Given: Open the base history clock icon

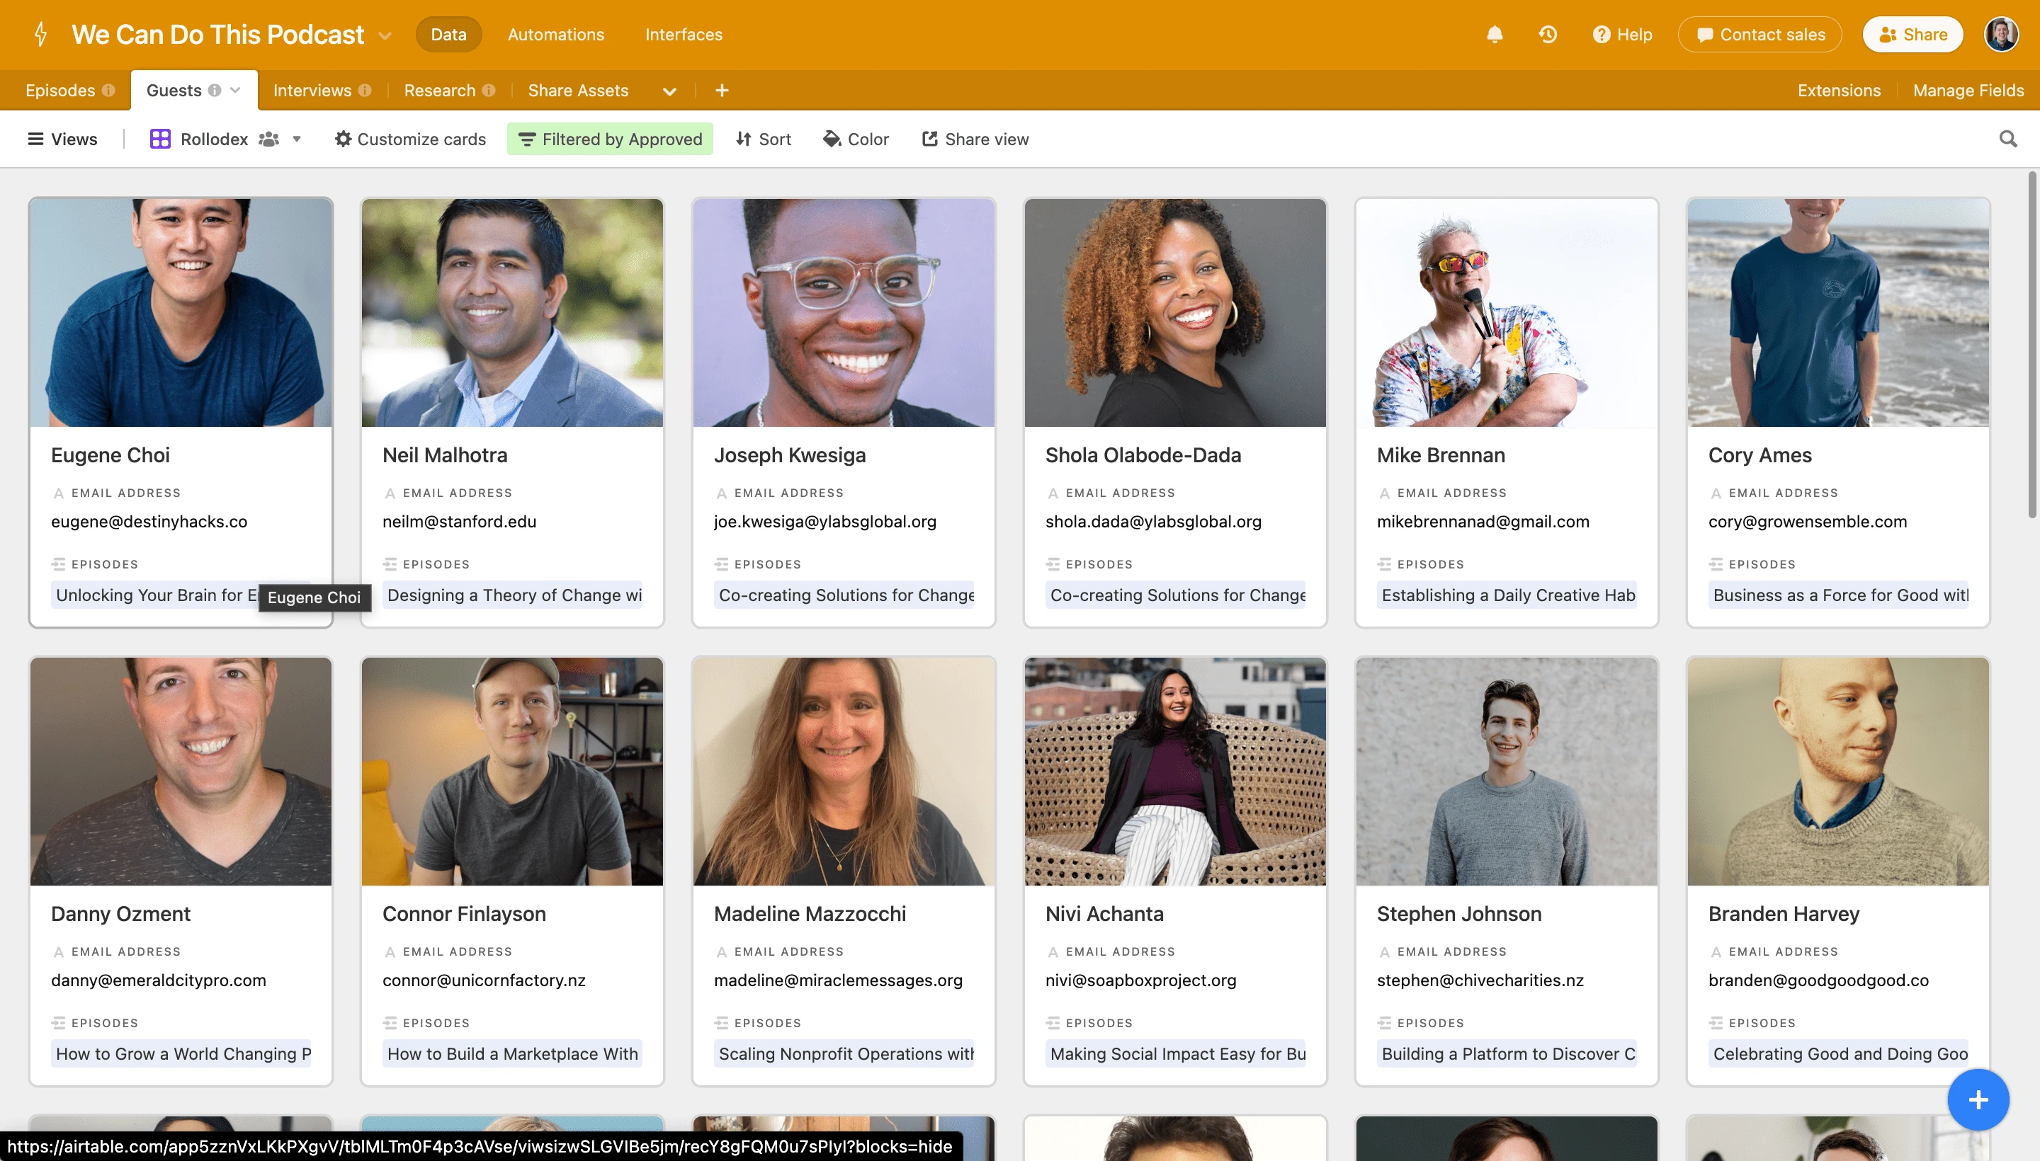Looking at the screenshot, I should click(x=1548, y=34).
